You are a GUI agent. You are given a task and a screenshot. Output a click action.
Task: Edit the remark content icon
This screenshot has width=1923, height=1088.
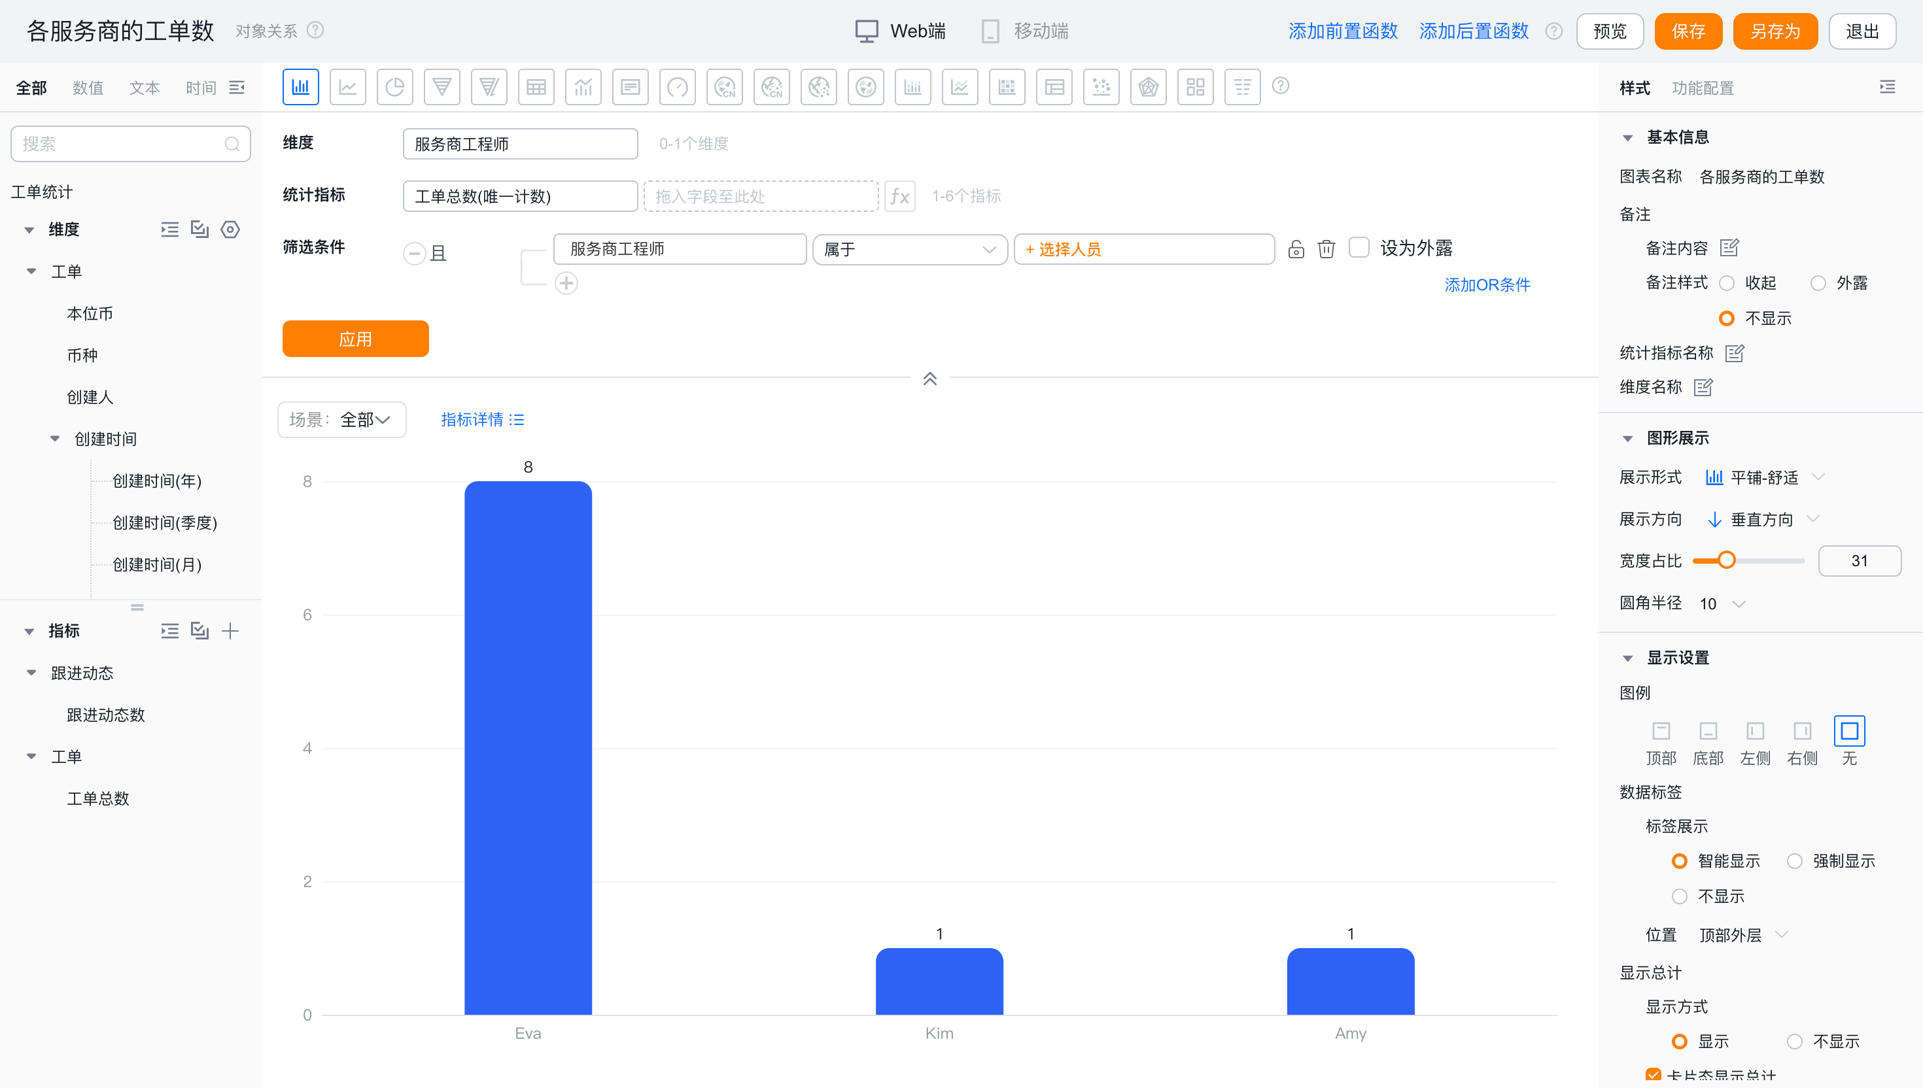coord(1729,247)
